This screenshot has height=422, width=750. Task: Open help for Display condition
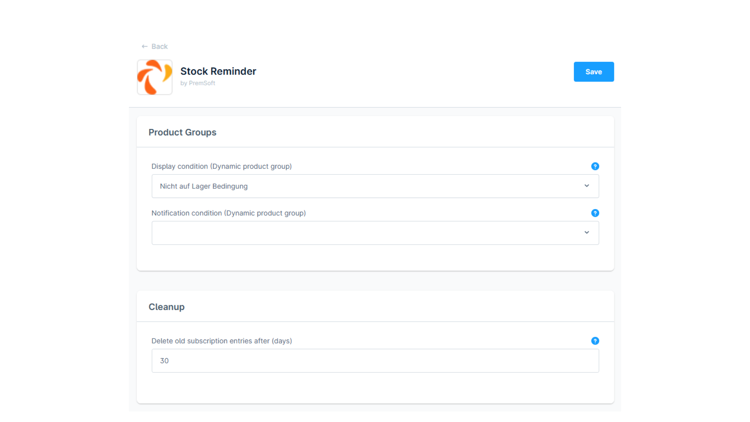pos(595,166)
